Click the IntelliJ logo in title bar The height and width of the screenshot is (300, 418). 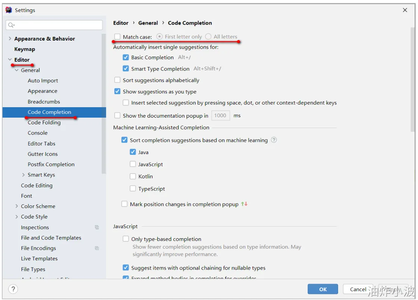tap(9, 10)
